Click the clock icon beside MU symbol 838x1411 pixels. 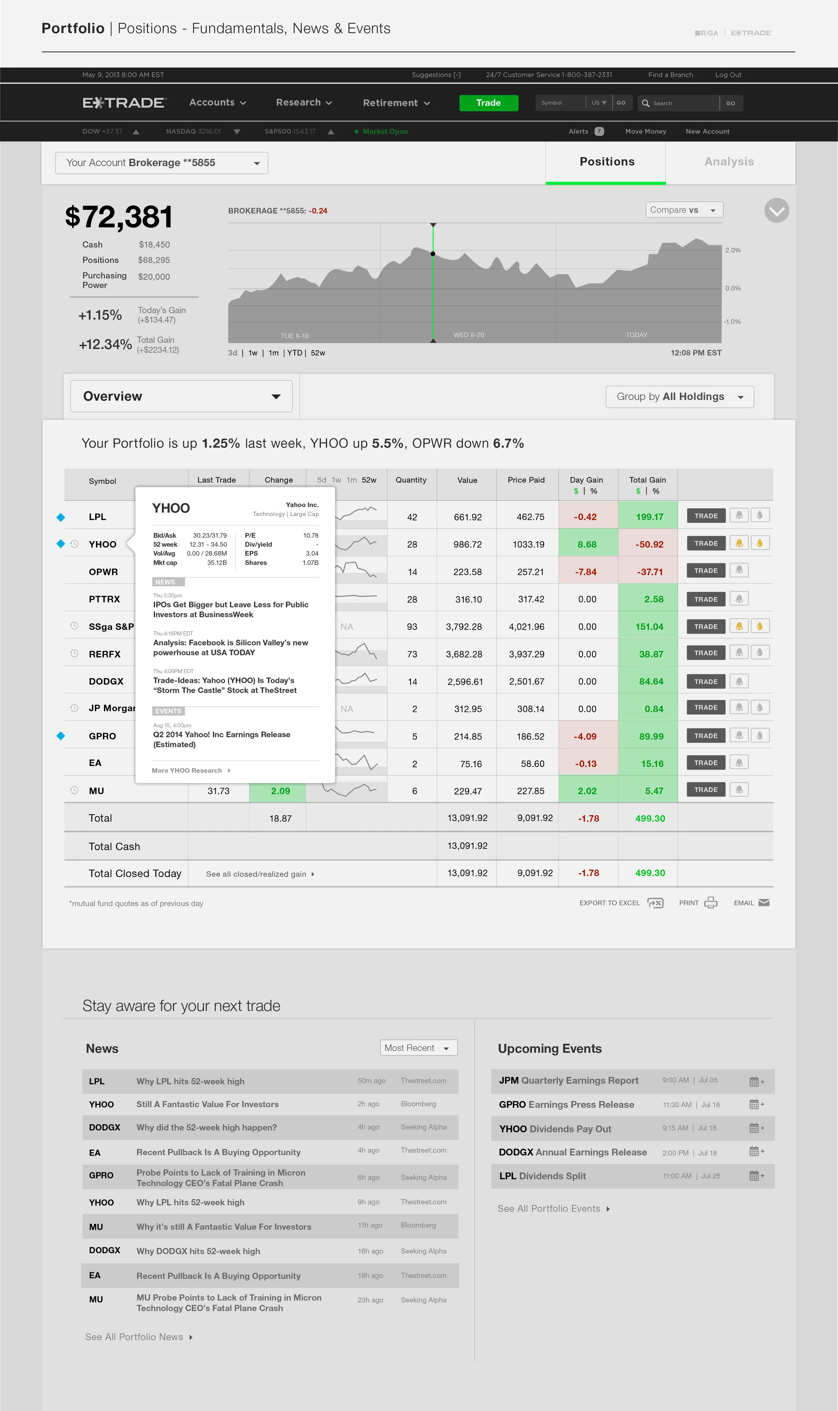click(74, 790)
